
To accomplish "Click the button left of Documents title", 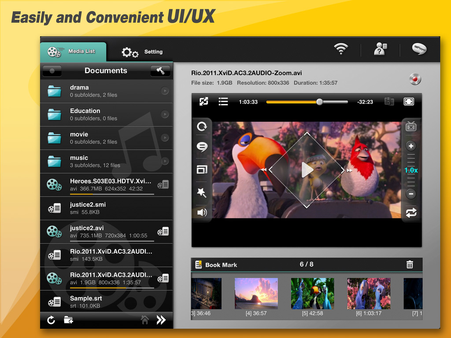I will tap(52, 71).
